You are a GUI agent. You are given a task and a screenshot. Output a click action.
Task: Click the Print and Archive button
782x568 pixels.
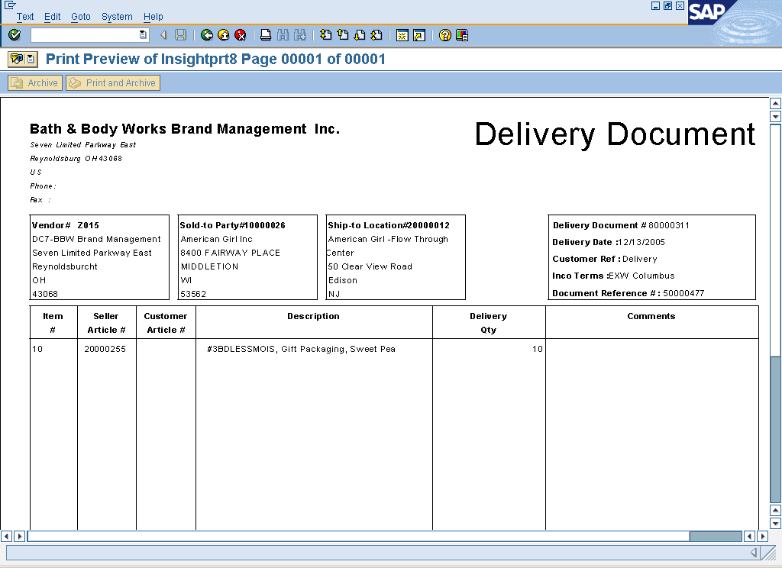pyautogui.click(x=113, y=82)
